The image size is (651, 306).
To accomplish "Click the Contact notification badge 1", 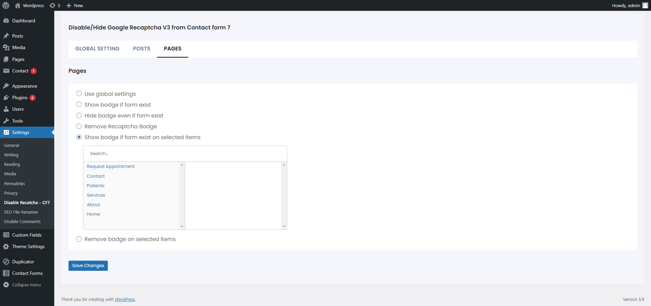I will pyautogui.click(x=34, y=71).
